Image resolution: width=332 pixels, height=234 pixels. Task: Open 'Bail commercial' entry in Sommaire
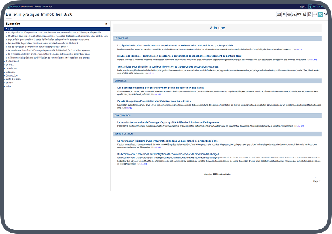tap(49, 58)
